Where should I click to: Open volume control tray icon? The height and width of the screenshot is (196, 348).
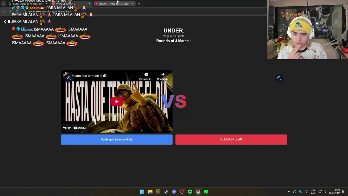(324, 192)
